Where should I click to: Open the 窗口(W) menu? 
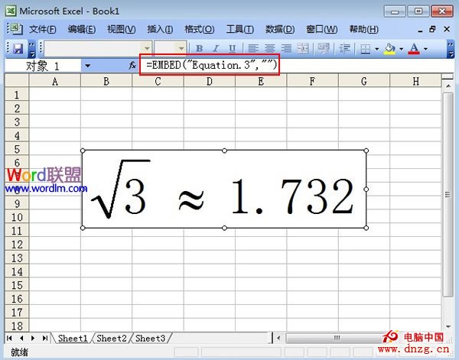(321, 29)
